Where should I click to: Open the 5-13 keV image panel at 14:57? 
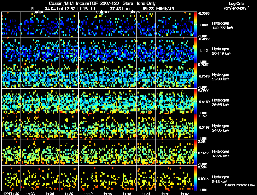pyautogui.click(x=184, y=178)
